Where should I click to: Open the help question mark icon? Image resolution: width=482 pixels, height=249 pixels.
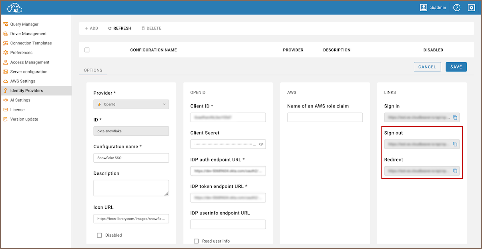[457, 8]
